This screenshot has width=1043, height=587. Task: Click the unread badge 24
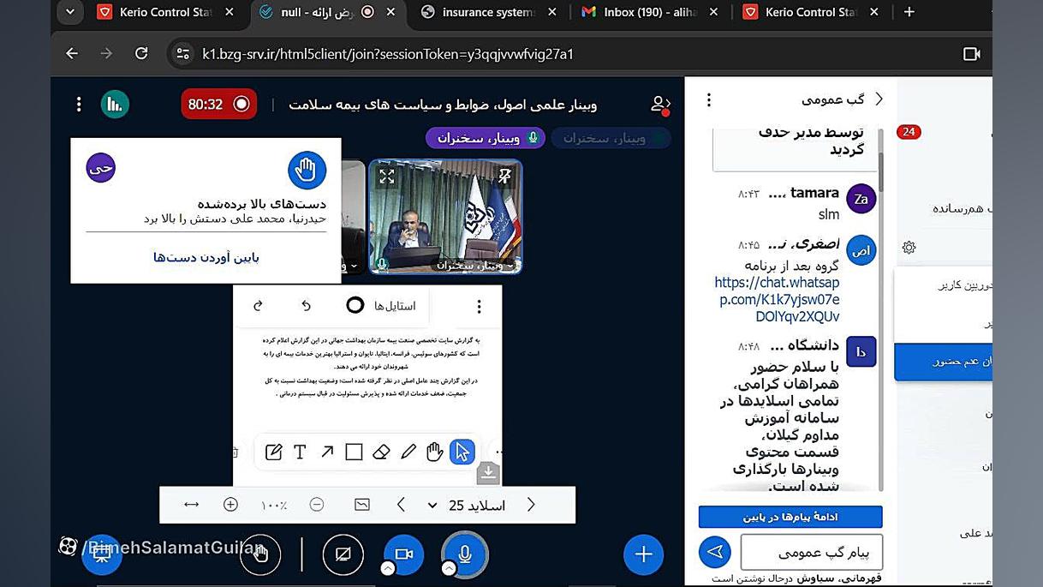click(x=909, y=132)
